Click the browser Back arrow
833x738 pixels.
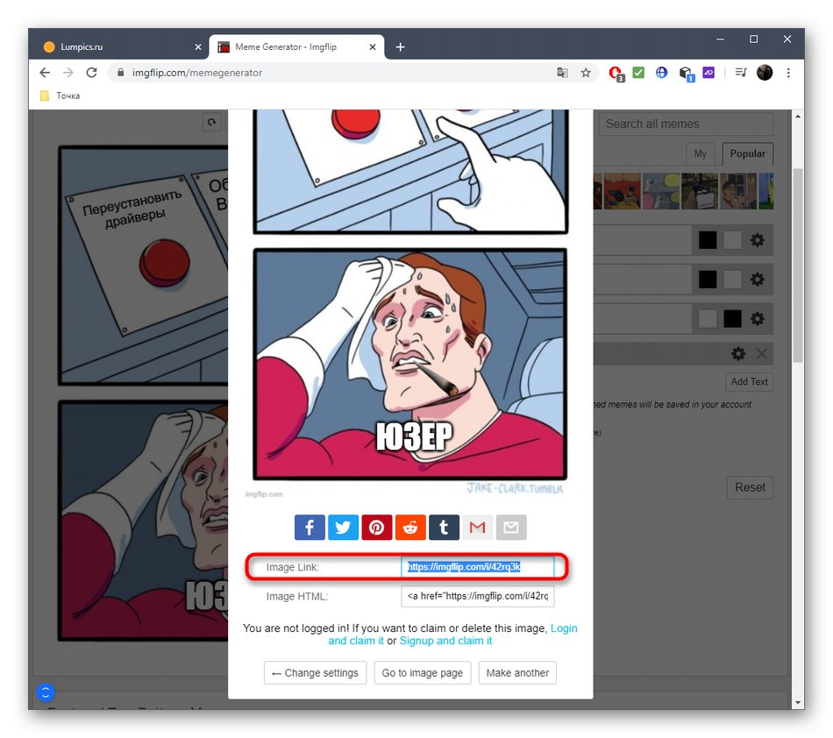45,73
